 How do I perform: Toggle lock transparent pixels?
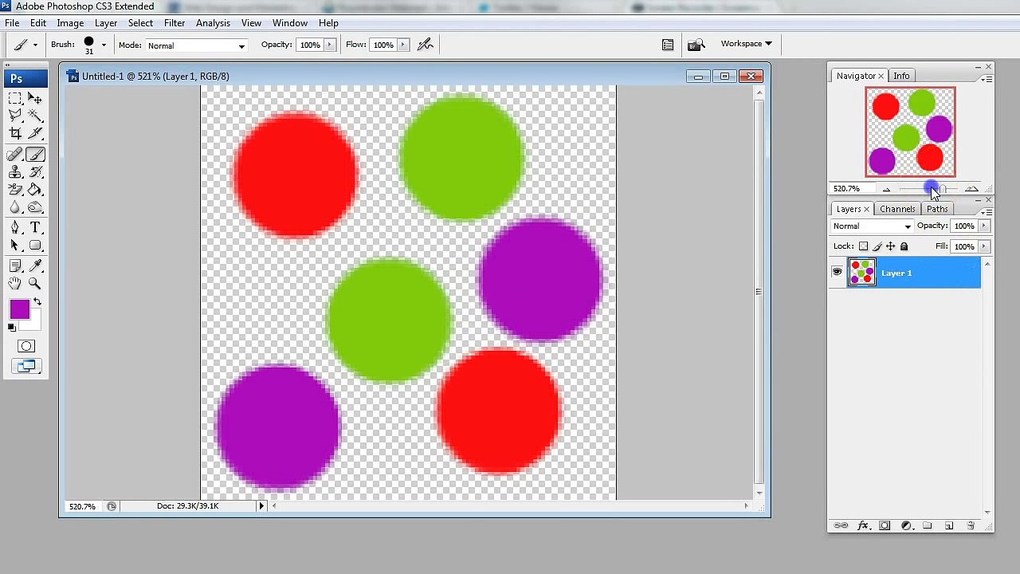coord(863,246)
